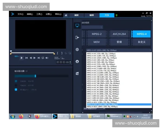Open the Windows Start menu orb
162x130 pixels.
click(x=13, y=116)
